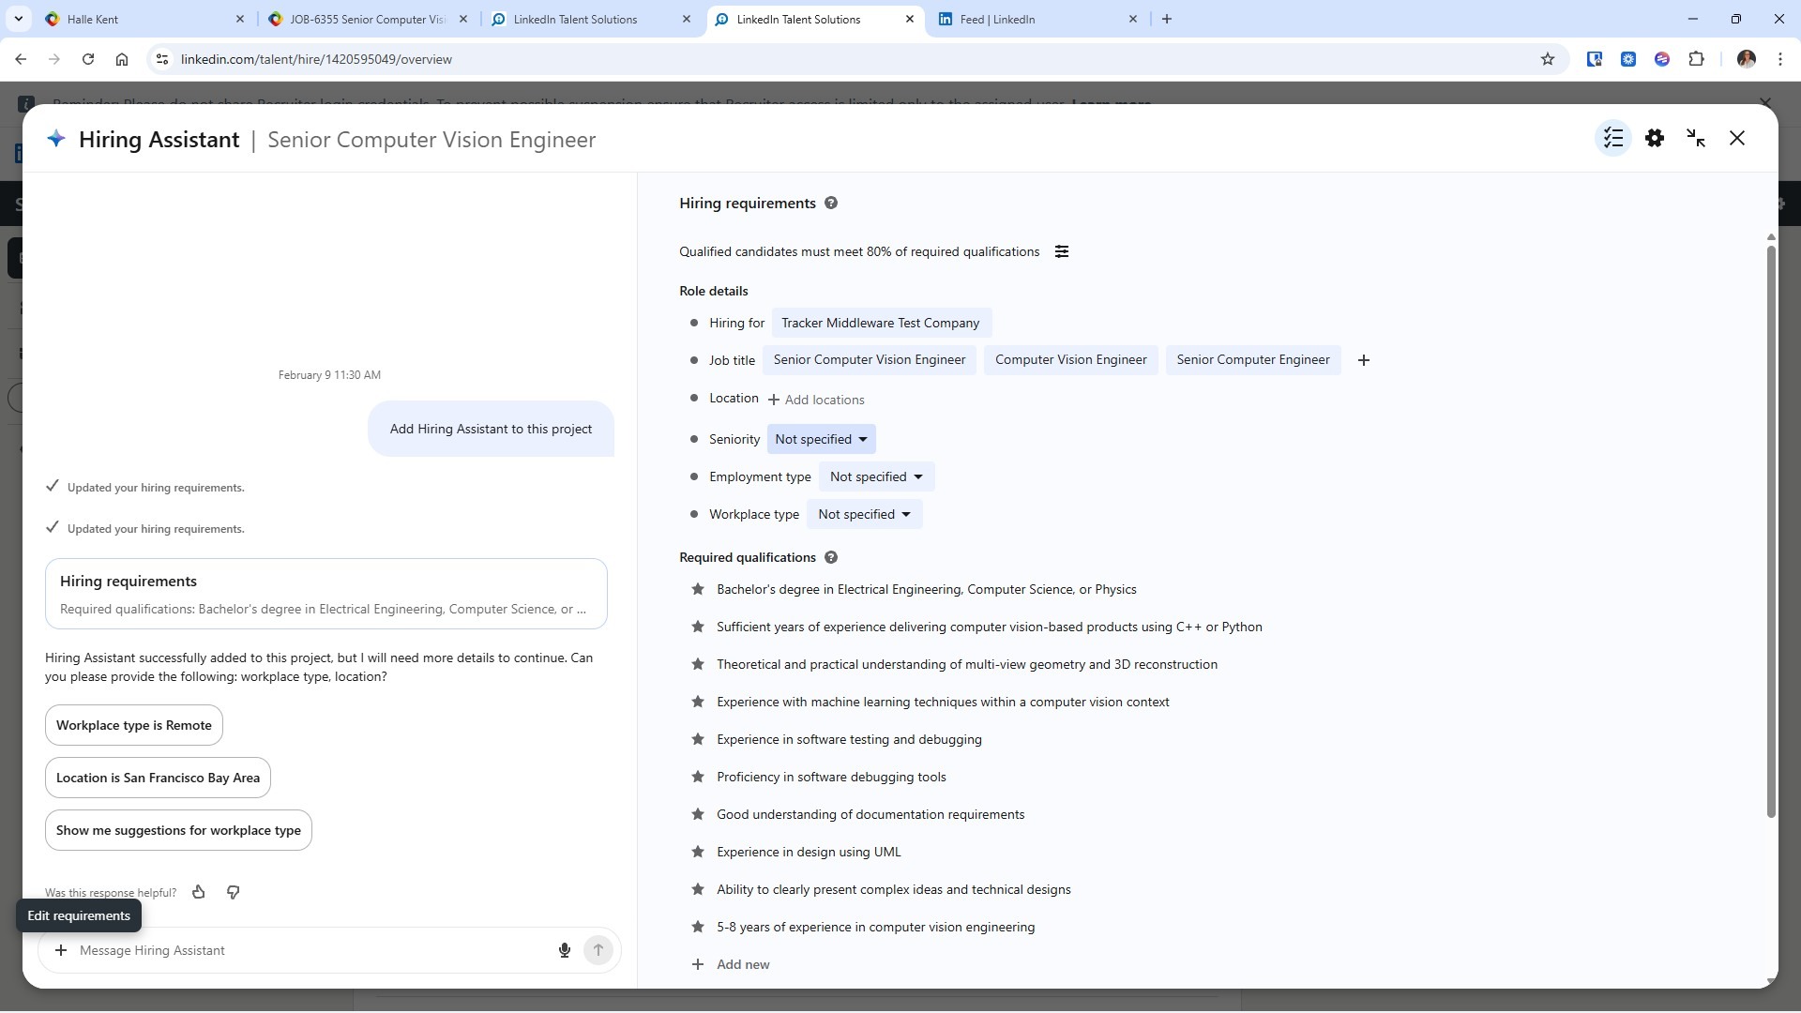Choose 'Workplace type is Remote' suggestion

click(x=134, y=725)
